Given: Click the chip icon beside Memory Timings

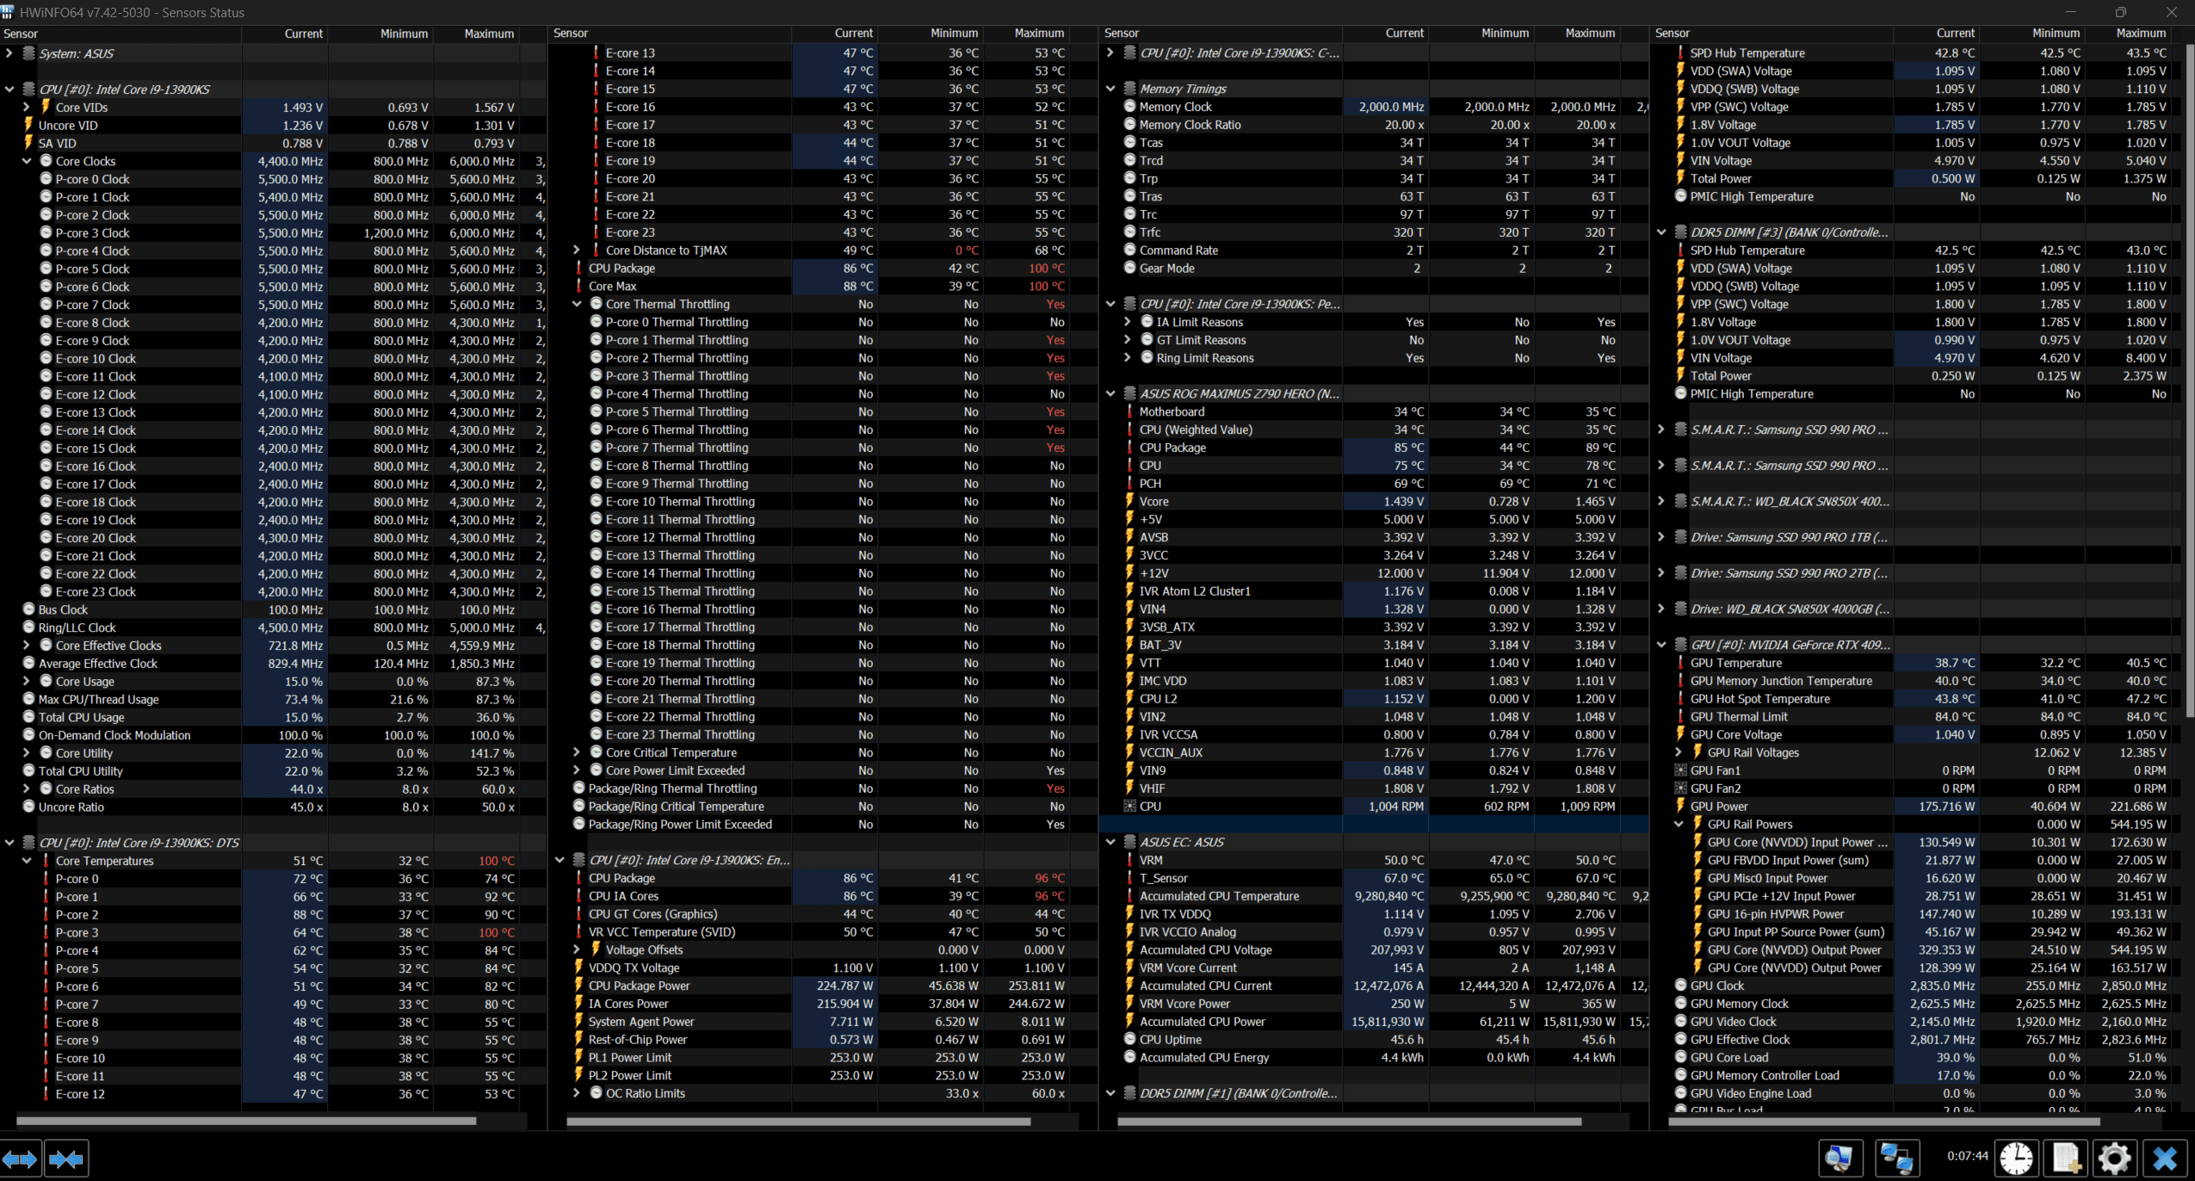Looking at the screenshot, I should [1130, 89].
